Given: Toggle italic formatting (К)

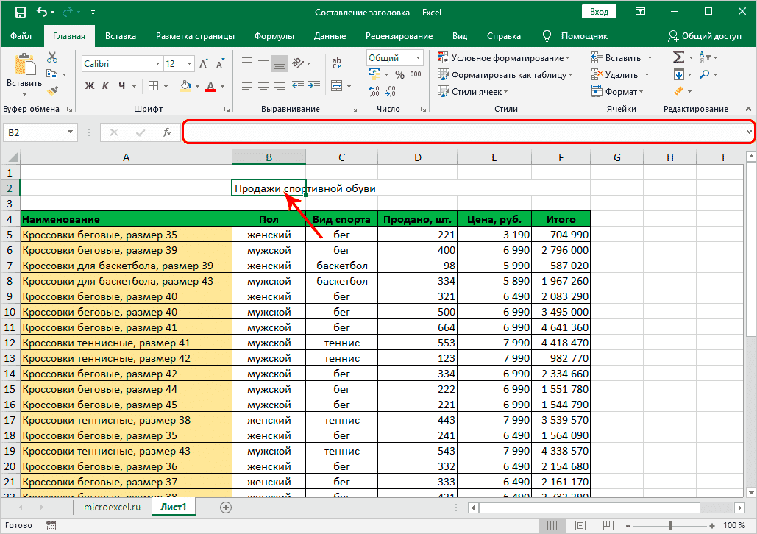Looking at the screenshot, I should tap(107, 86).
